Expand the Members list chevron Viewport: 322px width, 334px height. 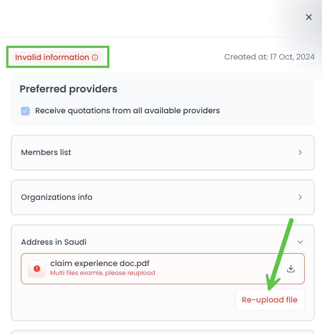300,152
